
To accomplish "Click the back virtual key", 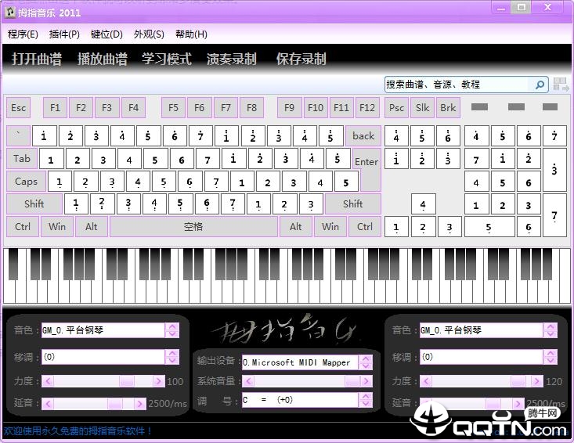I will point(363,136).
